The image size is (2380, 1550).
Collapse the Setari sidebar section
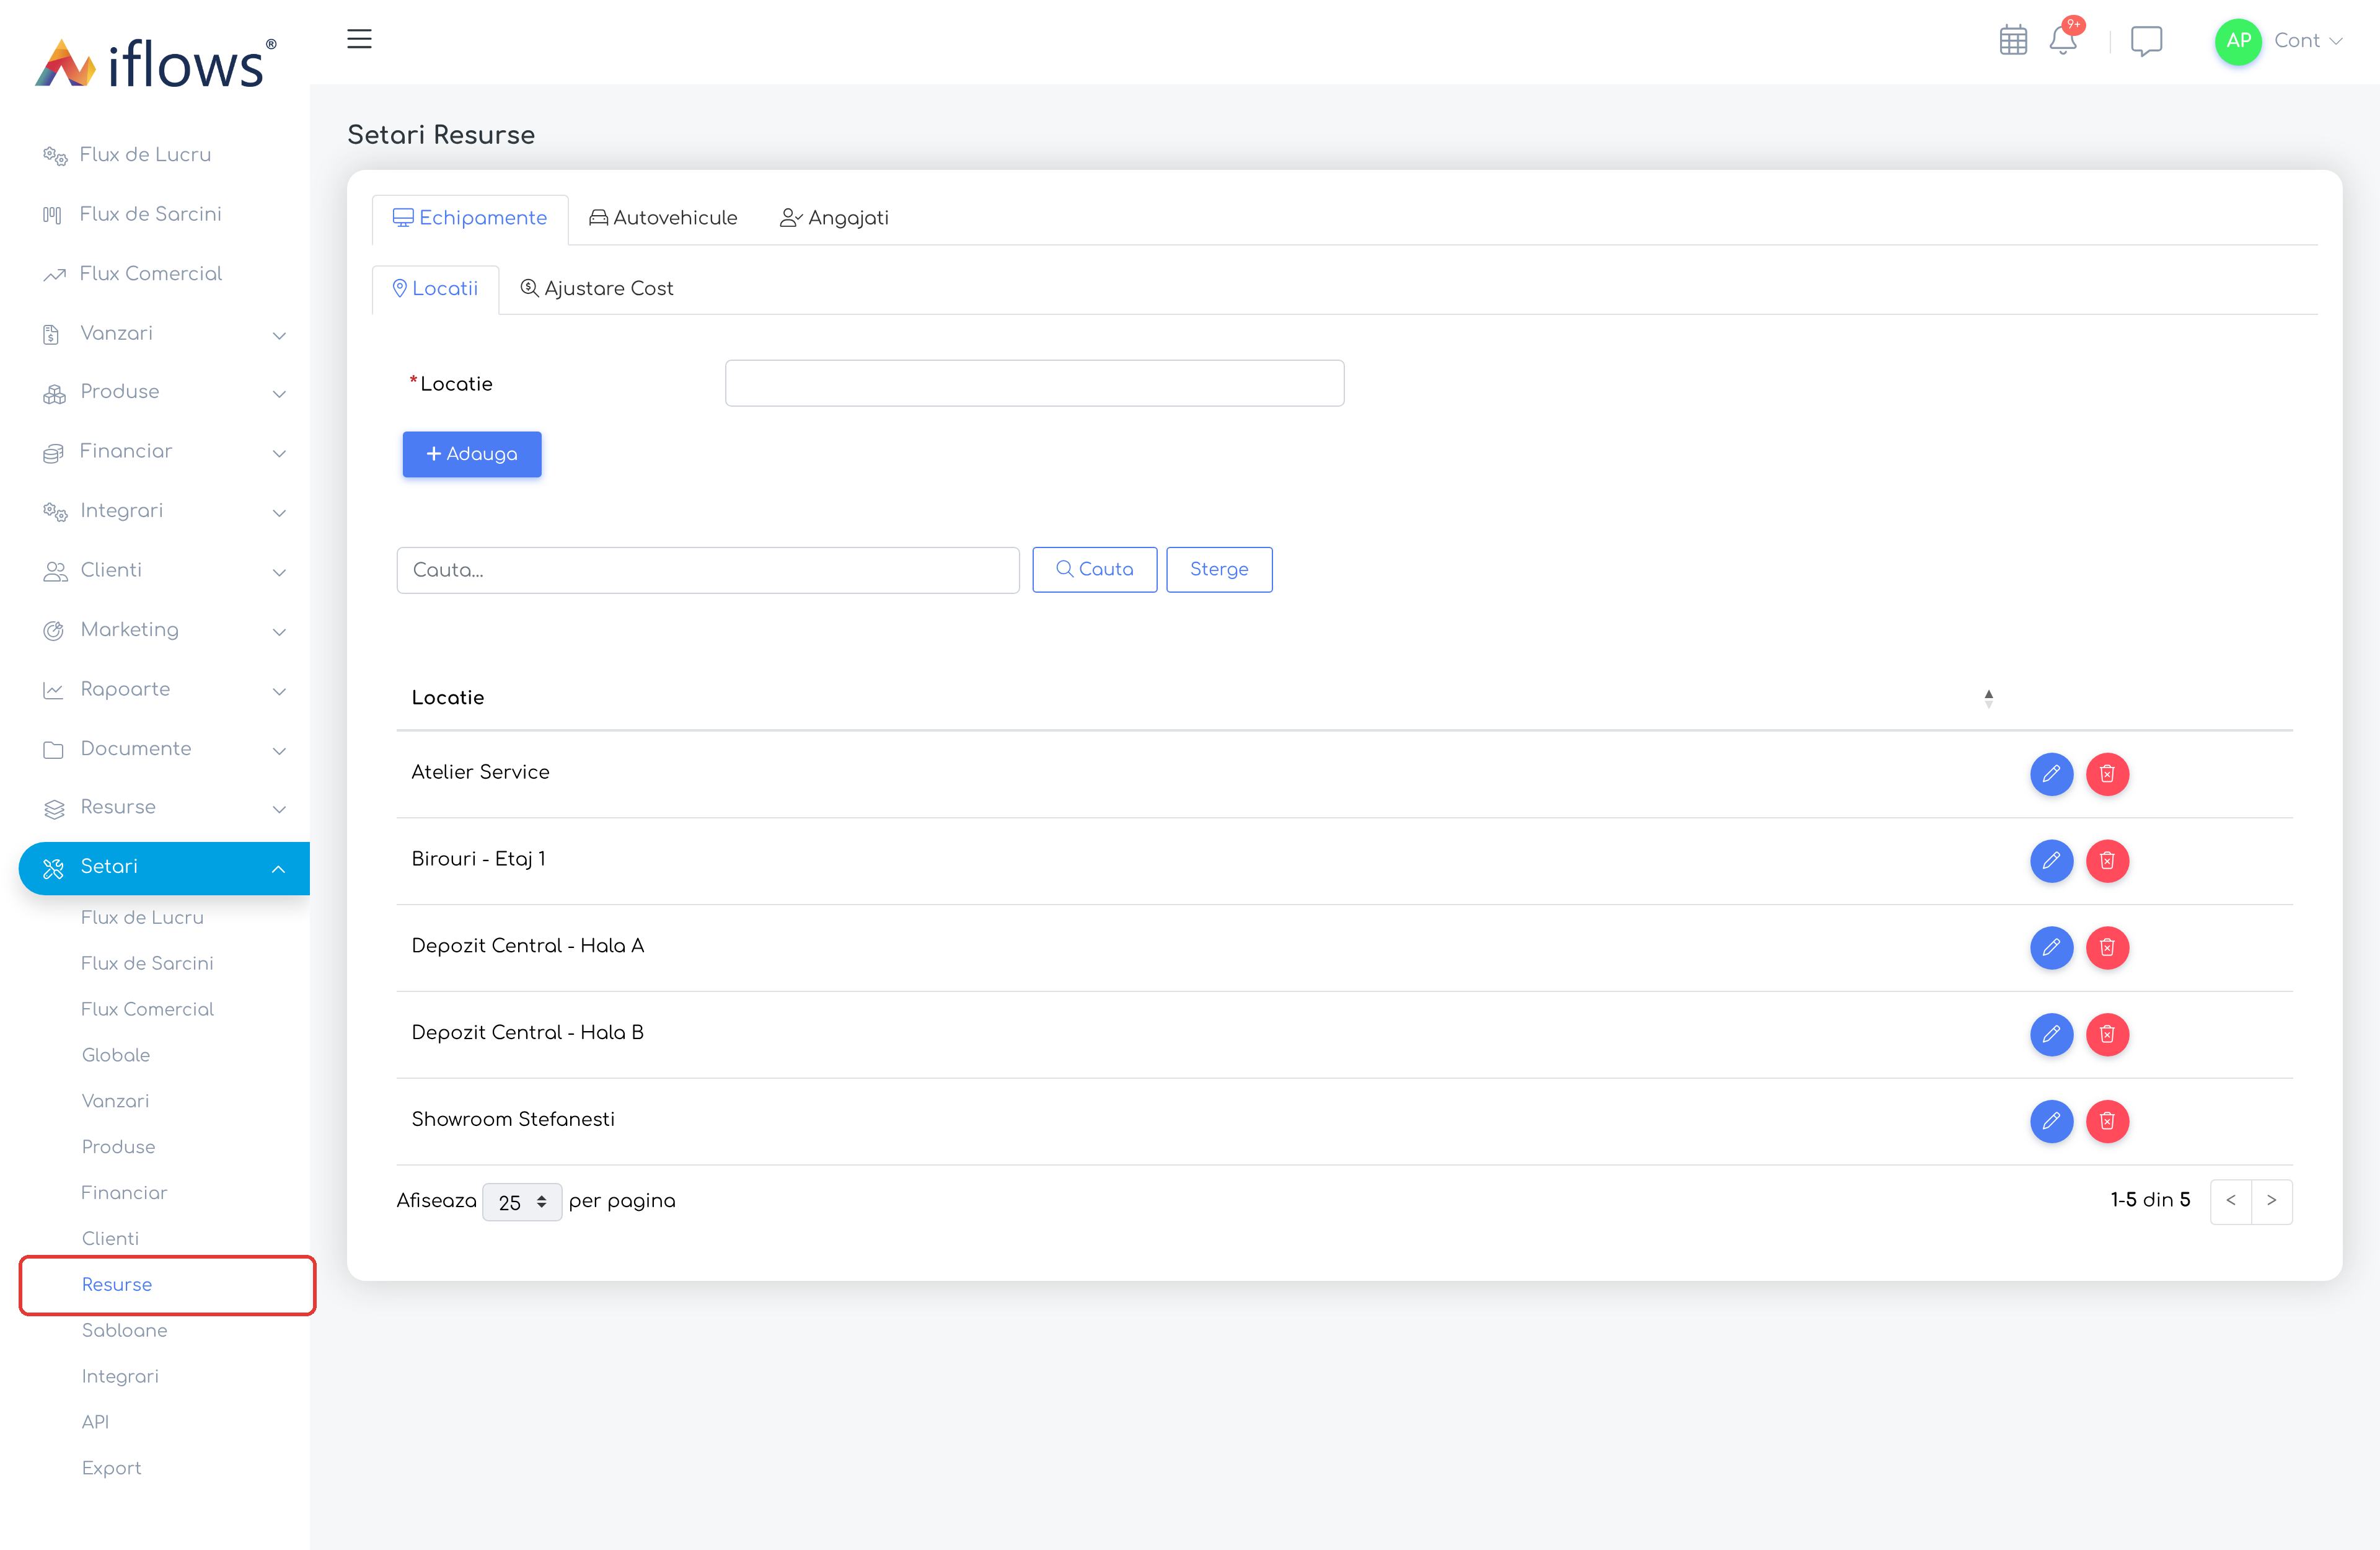[x=164, y=867]
